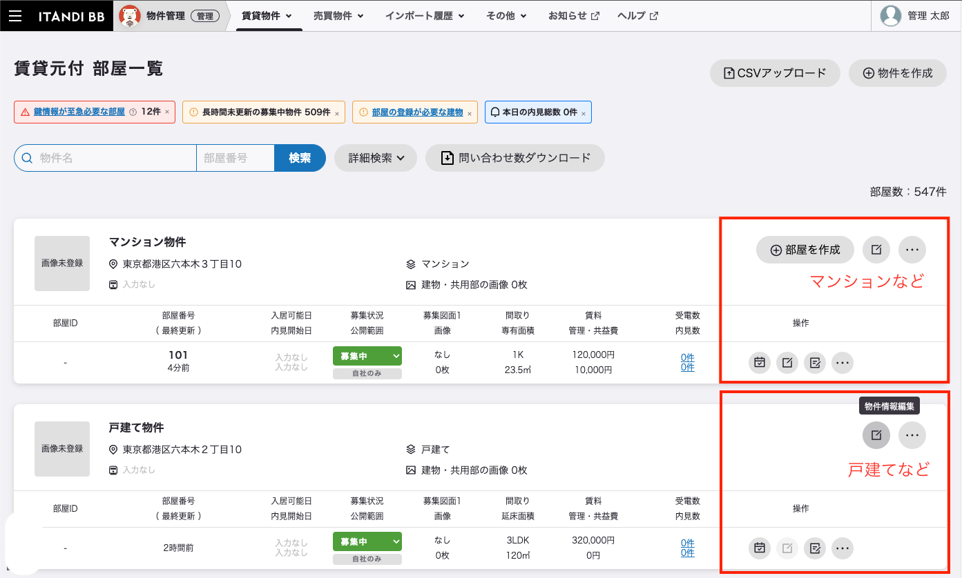Open the more options menu for マンション物件 building
Image resolution: width=962 pixels, height=578 pixels.
(x=912, y=250)
